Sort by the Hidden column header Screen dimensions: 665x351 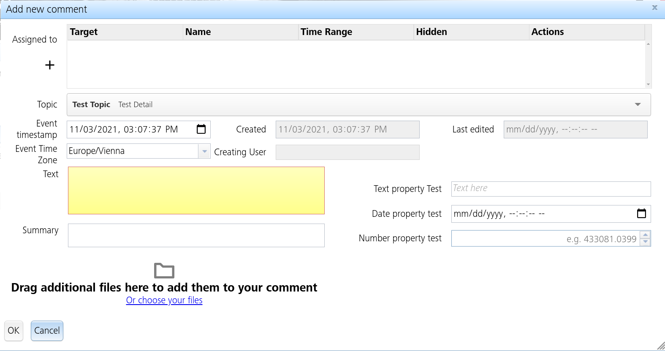(x=471, y=32)
